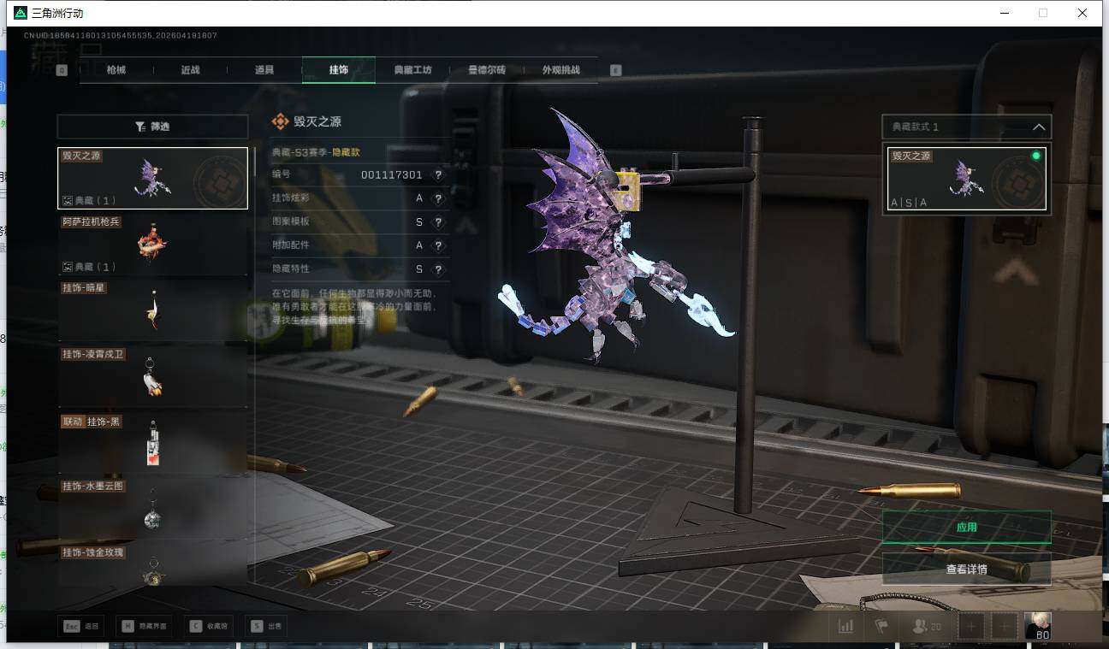Open the statistics bar chart icon
The width and height of the screenshot is (1109, 649).
pos(845,627)
